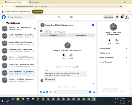The image size is (132, 105).
Task: Expand Chat members section
Action: tap(113, 53)
